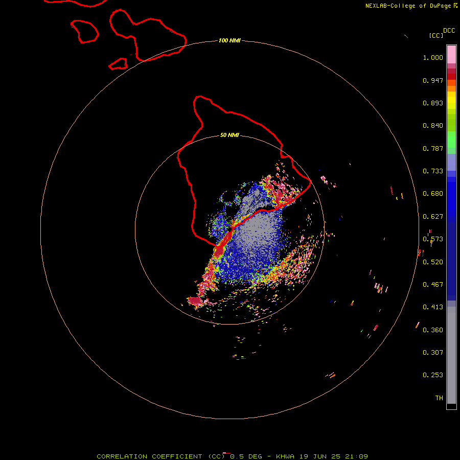Select the 0.573 scale value

tap(433, 239)
